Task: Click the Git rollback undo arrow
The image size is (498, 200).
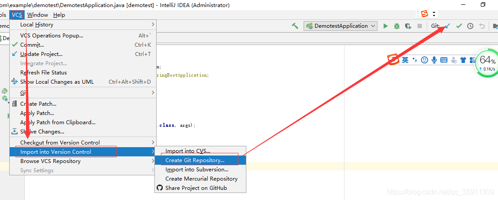Action: pyautogui.click(x=482, y=26)
